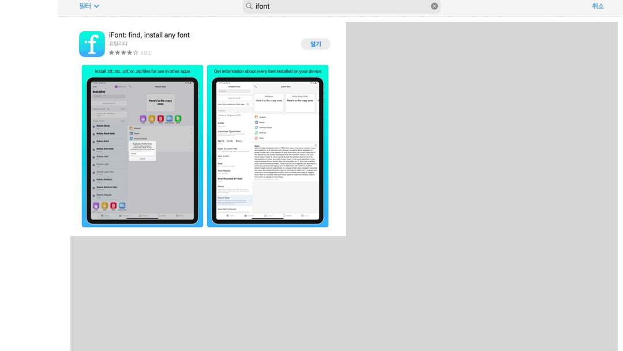Click the 유틸리티 category label
623x351 pixels.
[118, 44]
